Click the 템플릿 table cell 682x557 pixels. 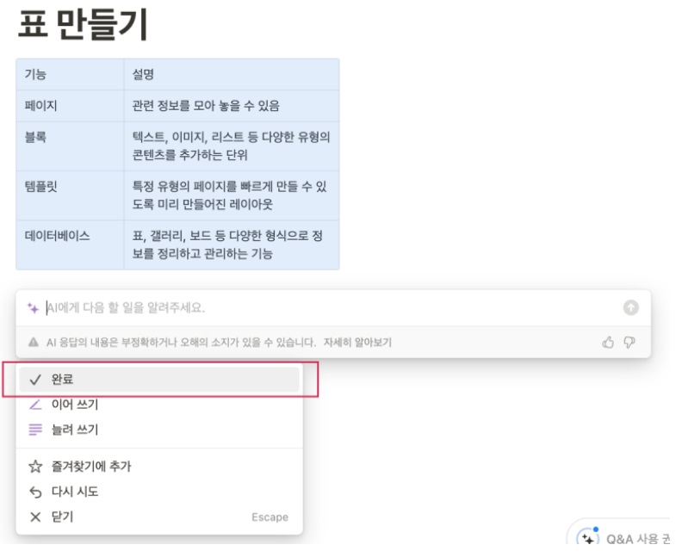(70, 195)
